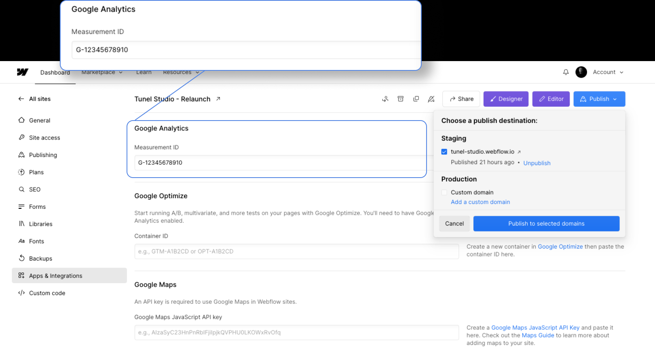Open the Designer
Screen dimensions: 655x356
click(x=506, y=99)
